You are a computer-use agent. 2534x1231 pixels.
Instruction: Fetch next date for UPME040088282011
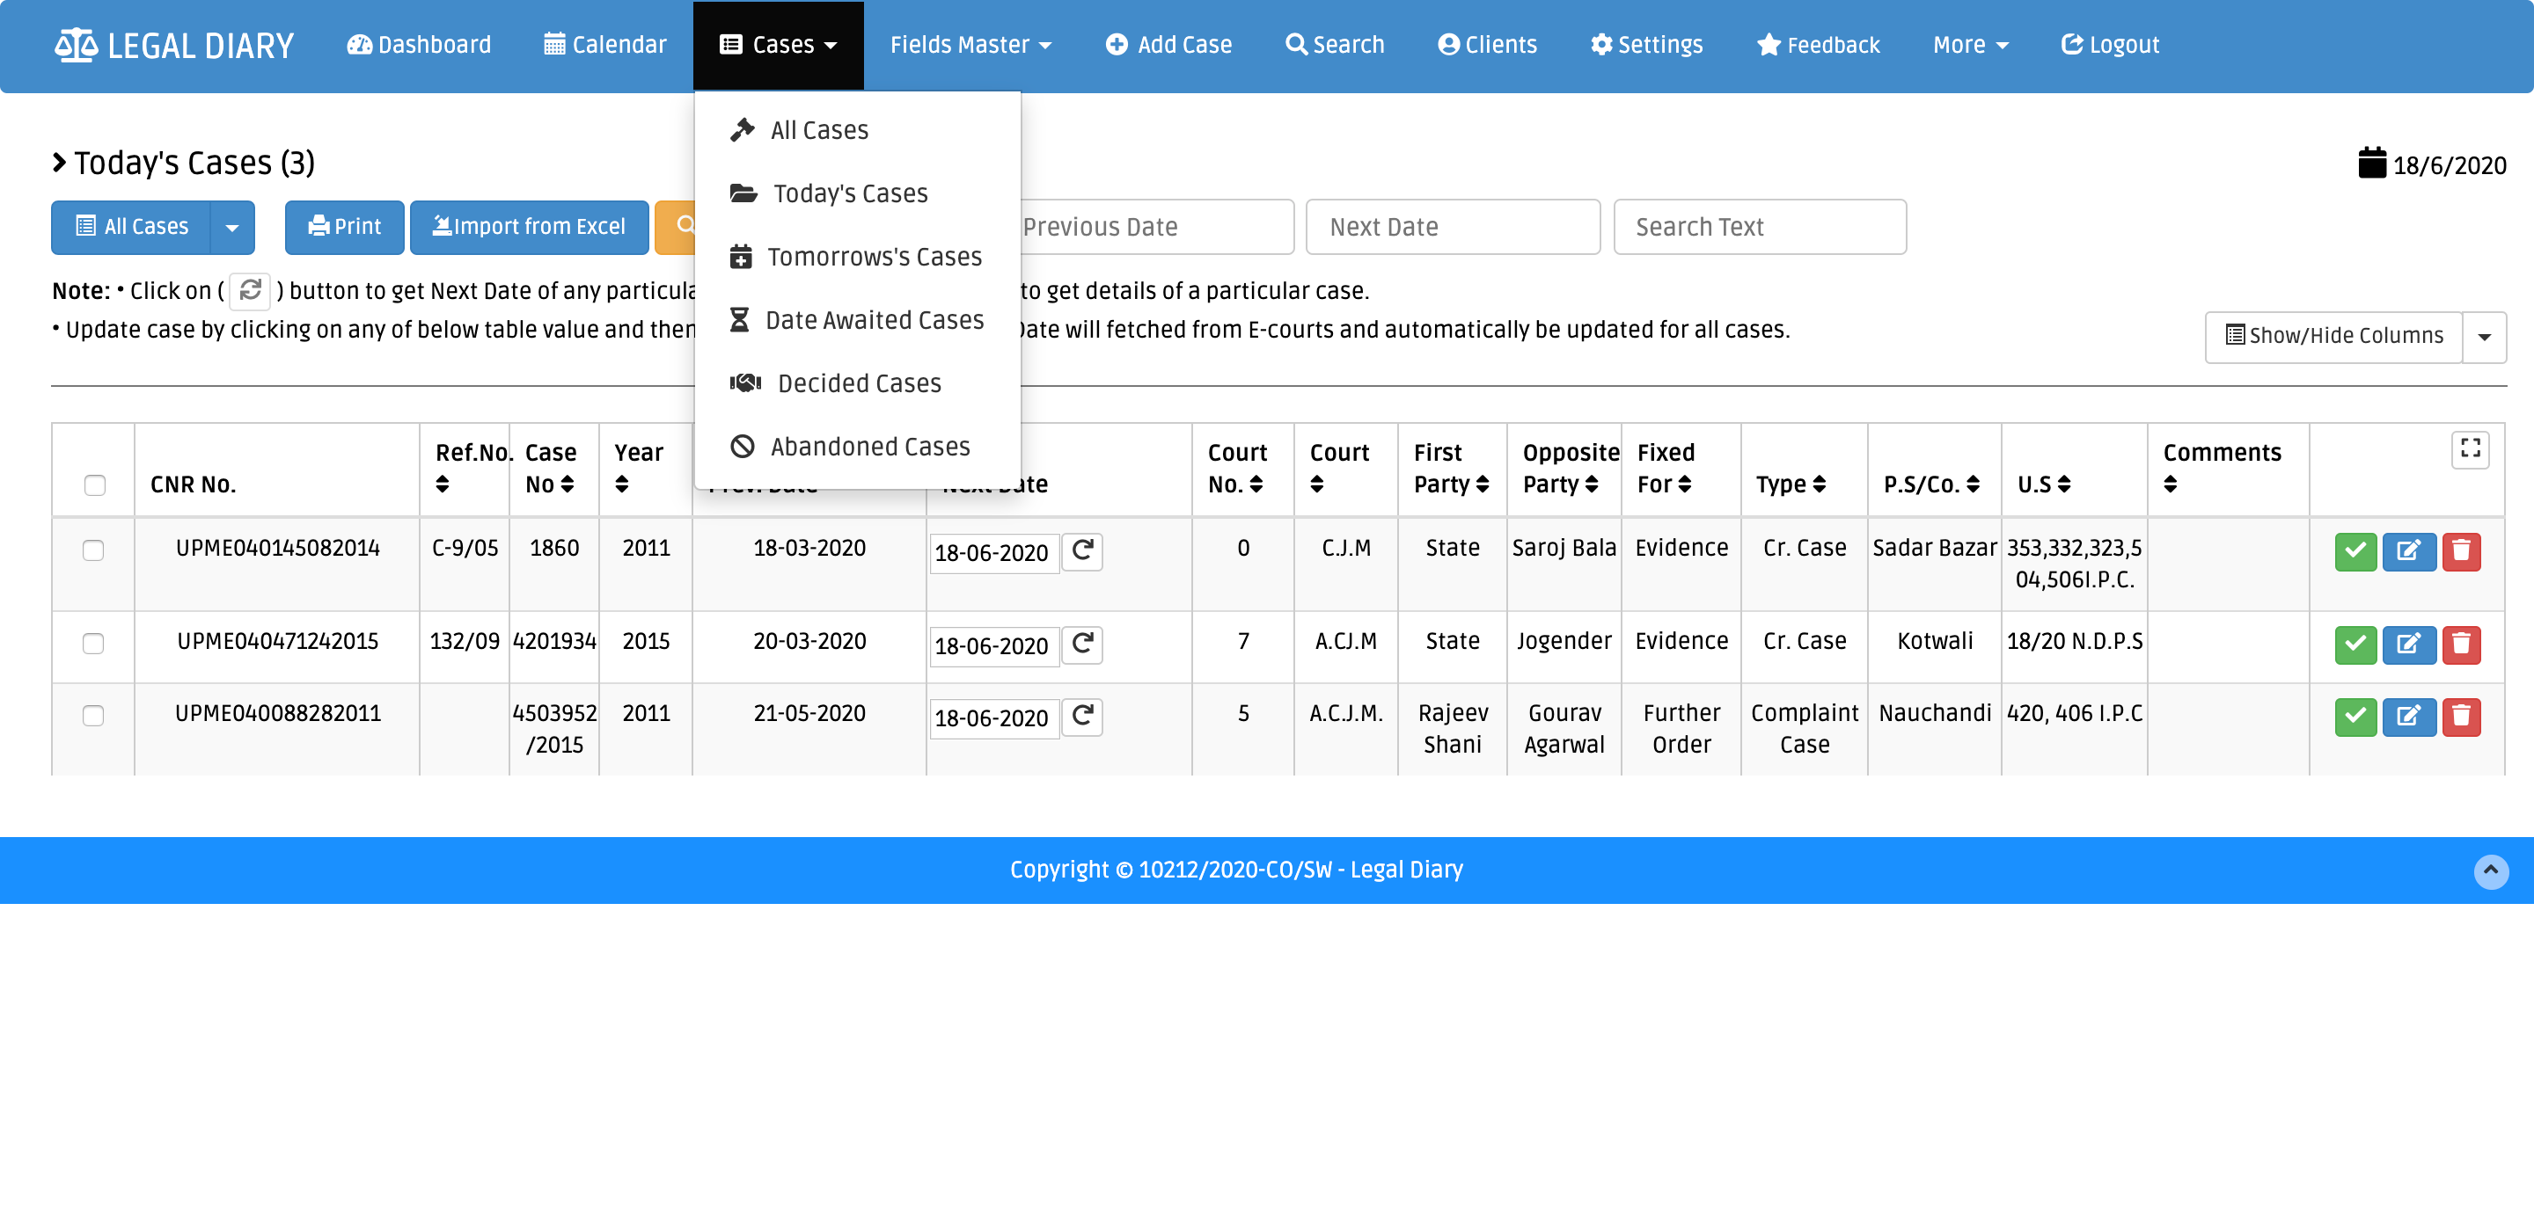[x=1082, y=717]
